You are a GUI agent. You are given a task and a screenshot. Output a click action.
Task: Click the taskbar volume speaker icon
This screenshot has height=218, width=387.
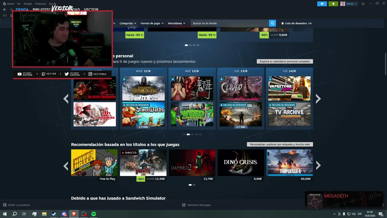click(353, 214)
